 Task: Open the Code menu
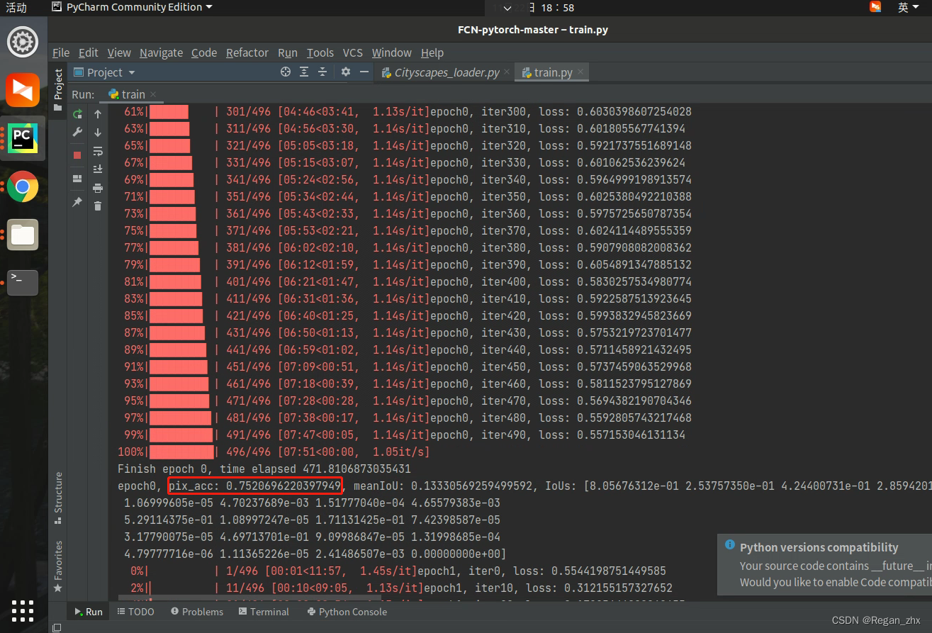coord(204,52)
